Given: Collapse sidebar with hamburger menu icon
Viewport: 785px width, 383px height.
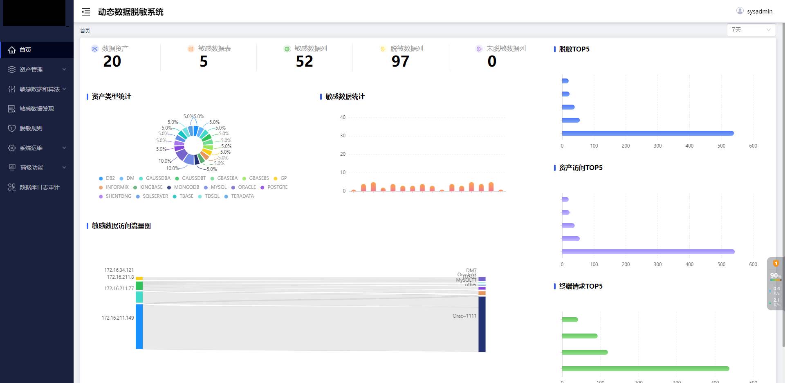Looking at the screenshot, I should pyautogui.click(x=86, y=12).
